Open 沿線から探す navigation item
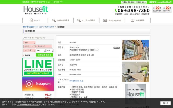 61,21
